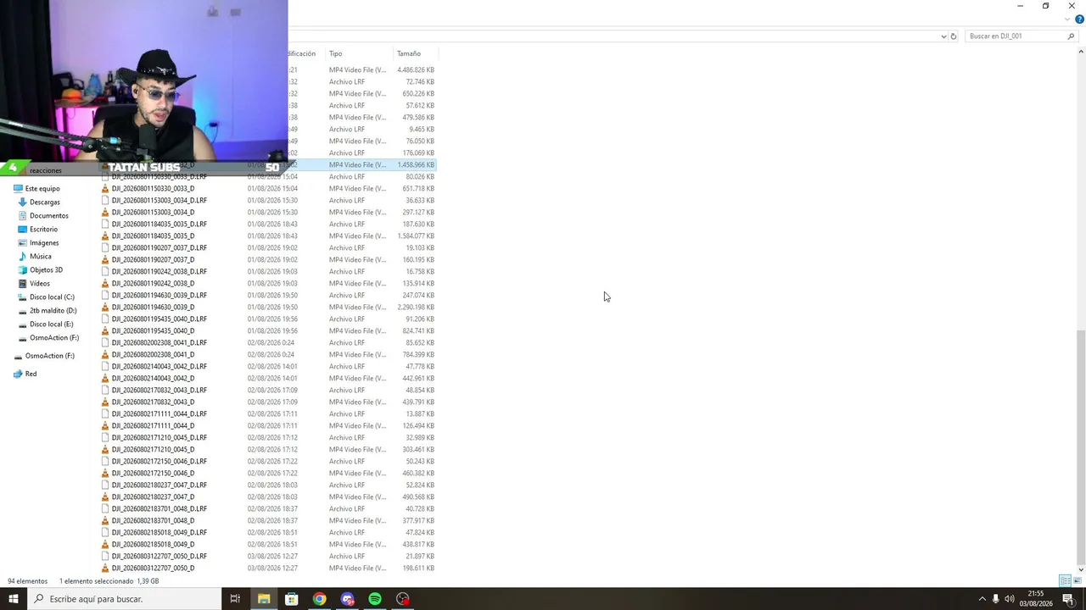Click the blank file icon of DJI_20260802183701_0048_D.LRF
1086x610 pixels.
click(x=105, y=509)
